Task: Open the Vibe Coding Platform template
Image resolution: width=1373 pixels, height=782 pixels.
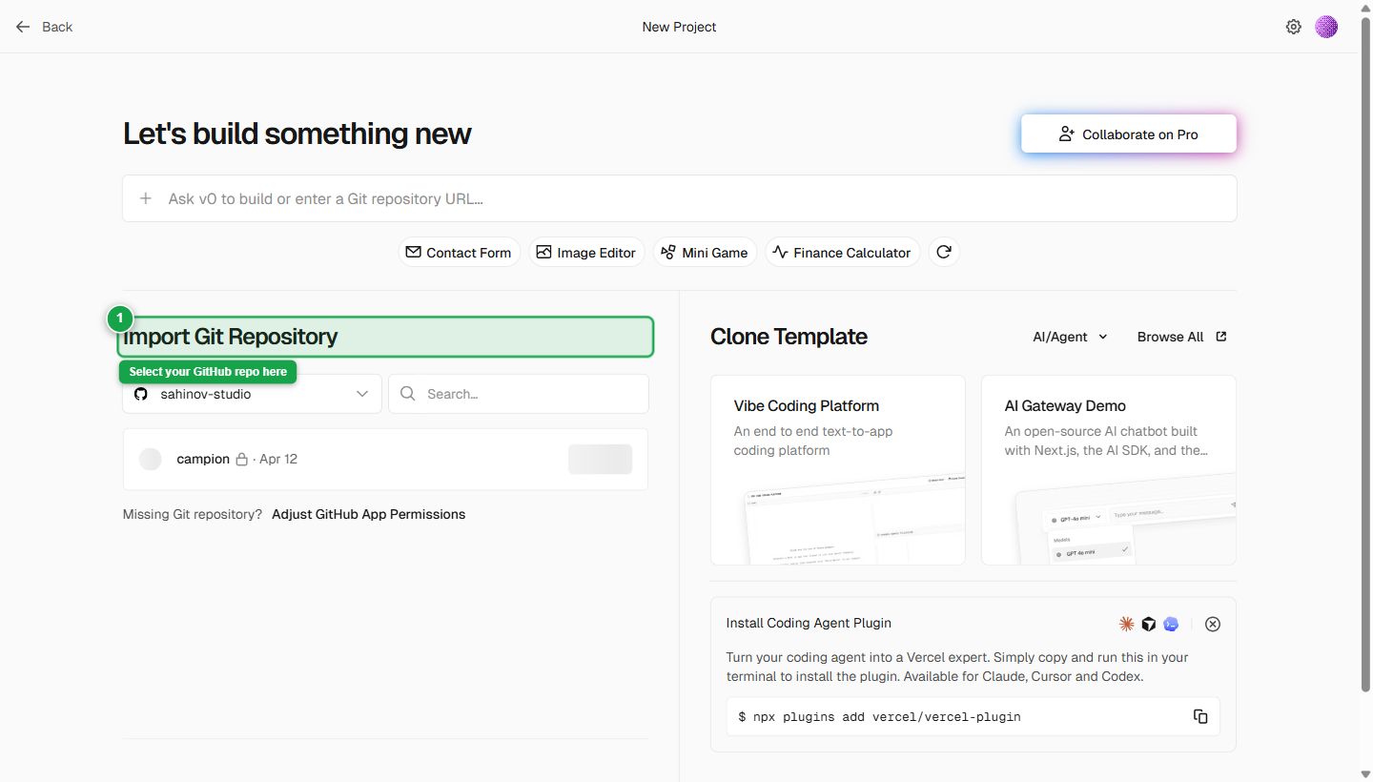Action: pos(838,470)
